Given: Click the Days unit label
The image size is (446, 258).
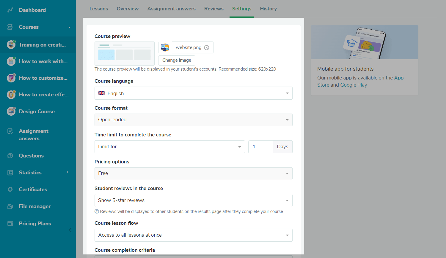Looking at the screenshot, I should tap(282, 147).
